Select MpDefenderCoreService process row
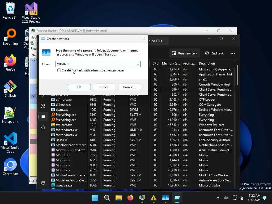 click(x=142, y=180)
